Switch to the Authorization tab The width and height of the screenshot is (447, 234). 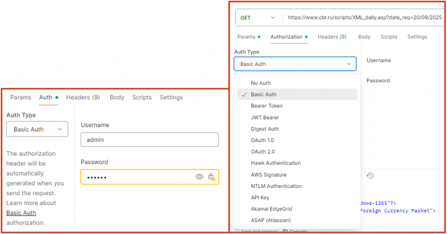pyautogui.click(x=286, y=37)
